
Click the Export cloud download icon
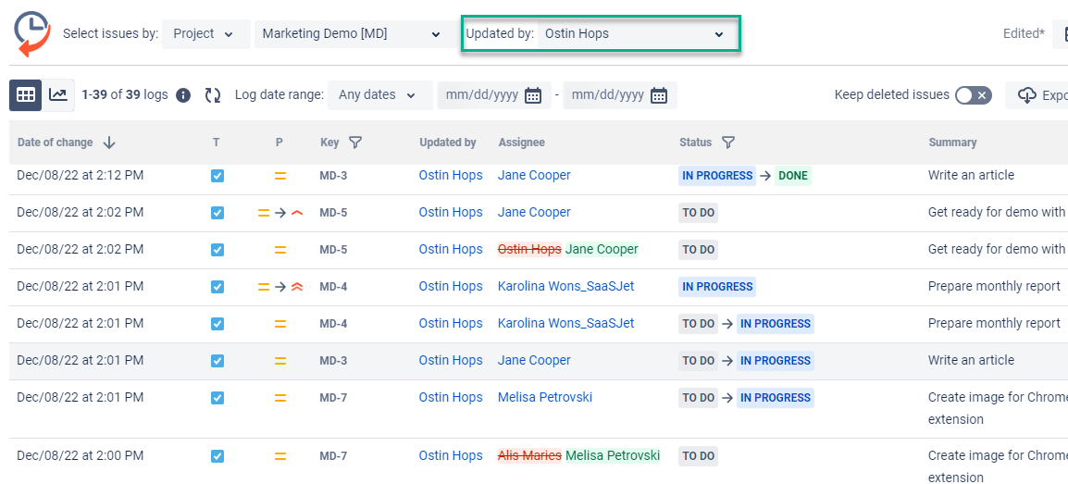tap(1027, 95)
